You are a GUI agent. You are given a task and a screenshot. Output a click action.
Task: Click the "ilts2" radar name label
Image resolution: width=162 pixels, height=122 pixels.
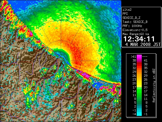tap(127, 10)
